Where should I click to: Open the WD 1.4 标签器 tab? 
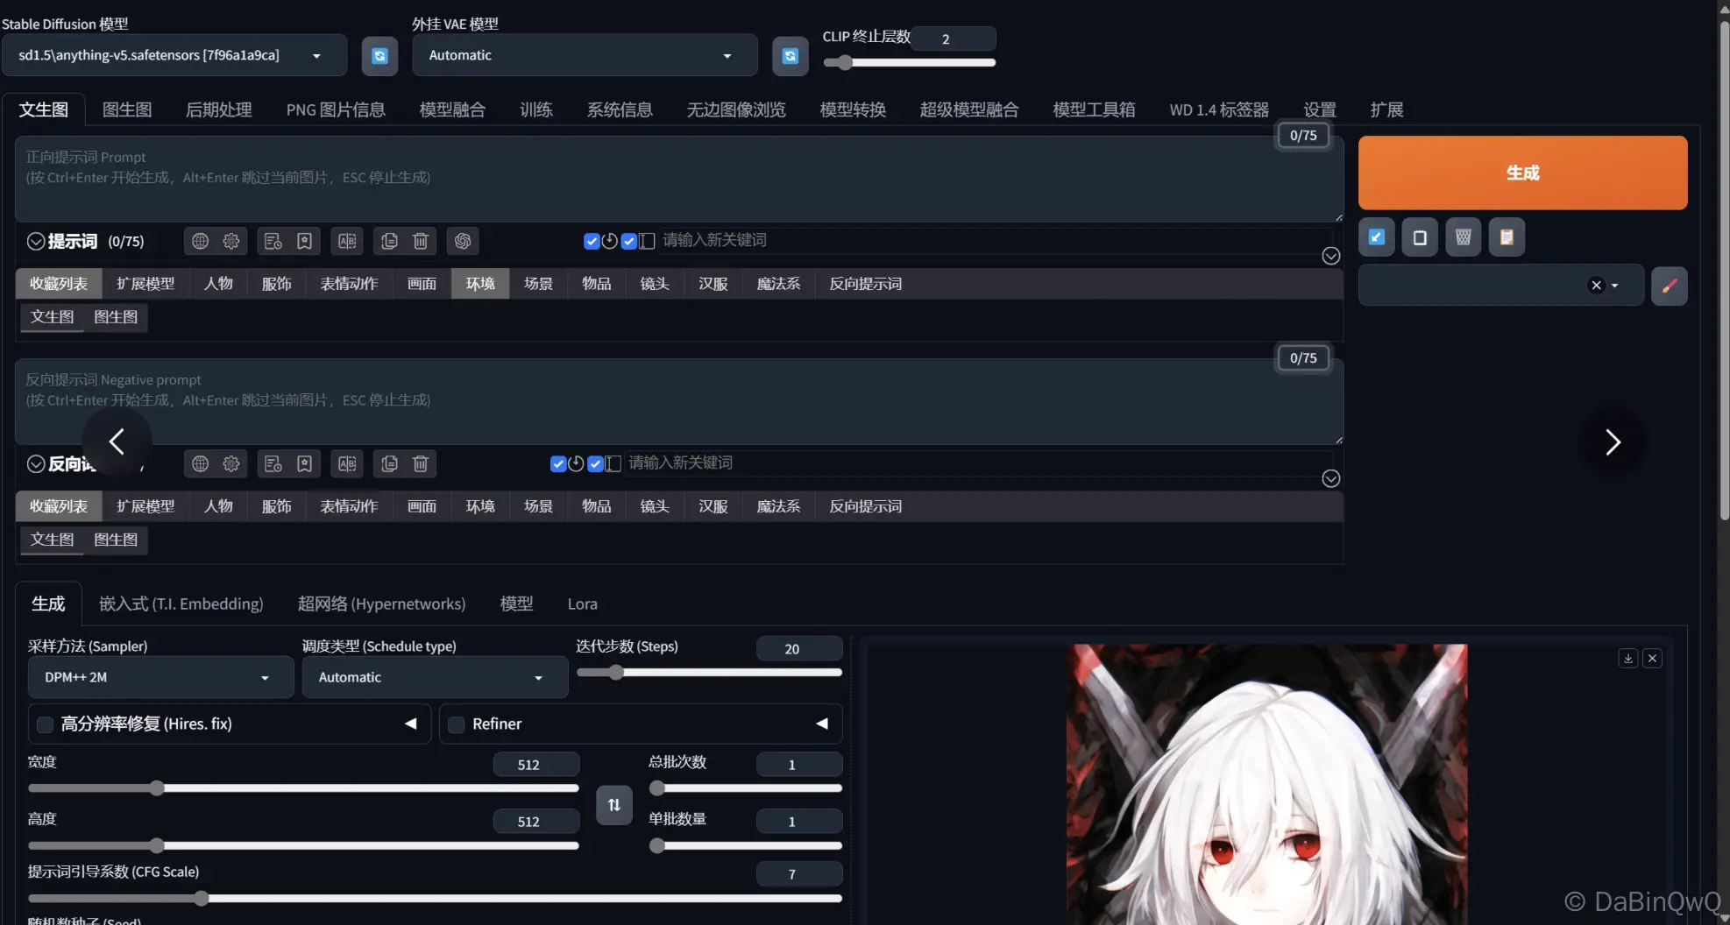tap(1219, 109)
